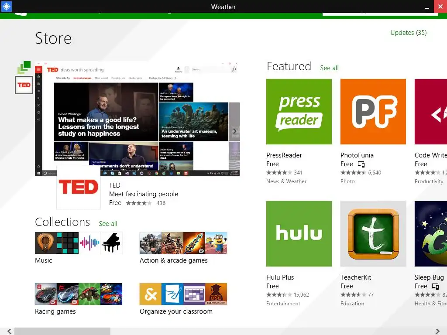Click the TED spotlight screenshot image
Viewport: 447px width, 335px height.
point(138,119)
